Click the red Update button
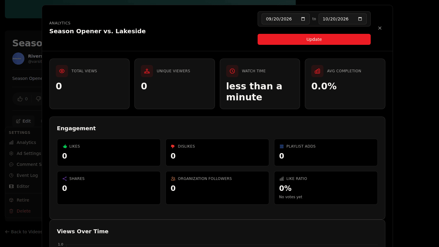Screen dimensions: 439x247 click(x=314, y=39)
